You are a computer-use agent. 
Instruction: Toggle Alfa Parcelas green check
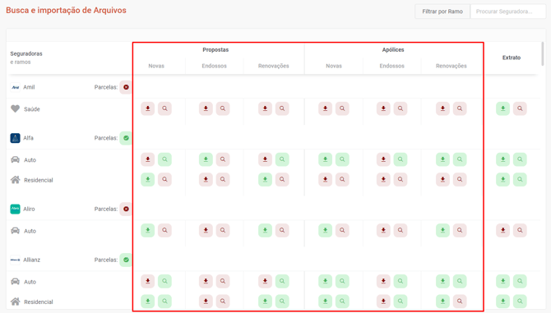pyautogui.click(x=126, y=138)
